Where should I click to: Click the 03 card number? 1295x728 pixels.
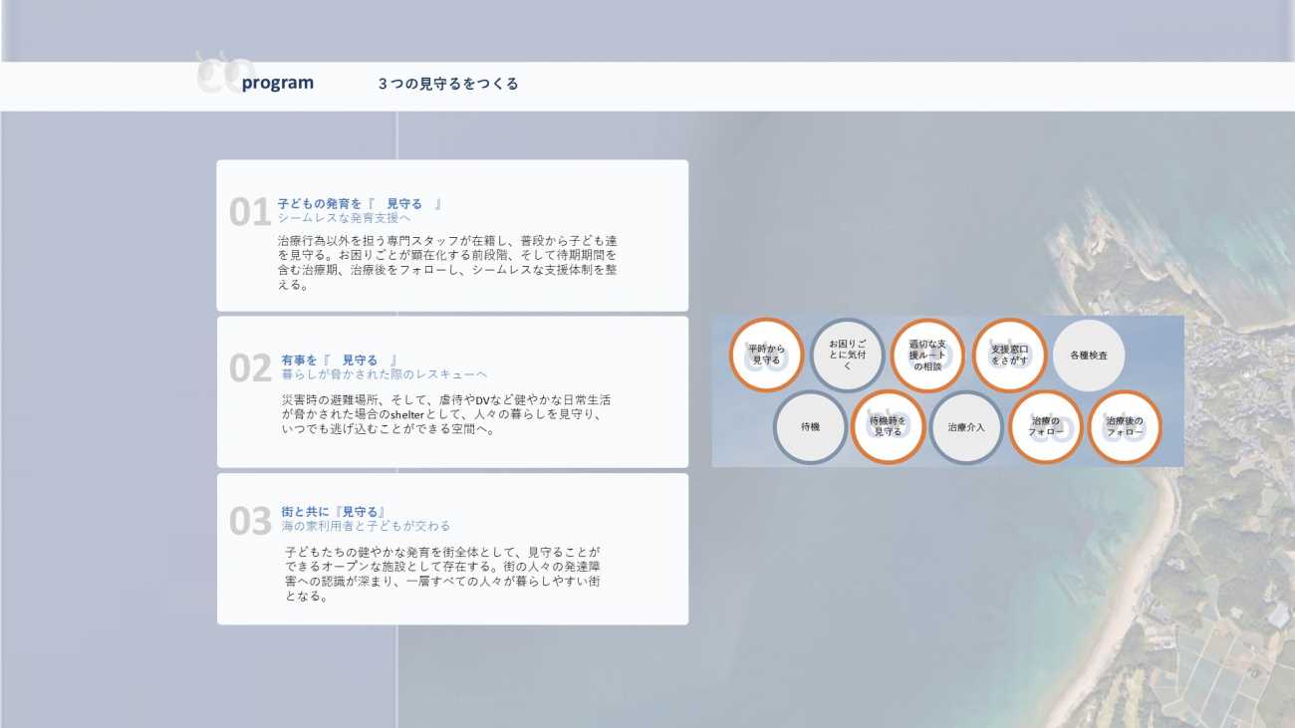point(249,521)
